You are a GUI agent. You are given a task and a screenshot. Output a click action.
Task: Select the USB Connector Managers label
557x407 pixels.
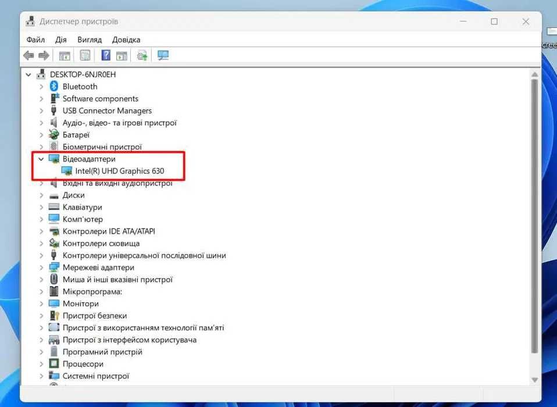tap(107, 110)
